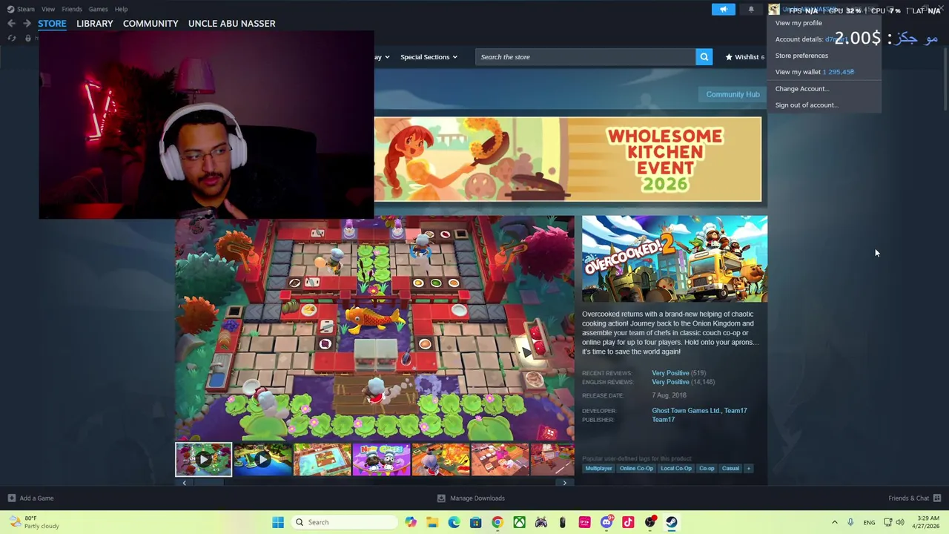949x534 pixels.
Task: Click the Casual tag
Action: tap(730, 469)
